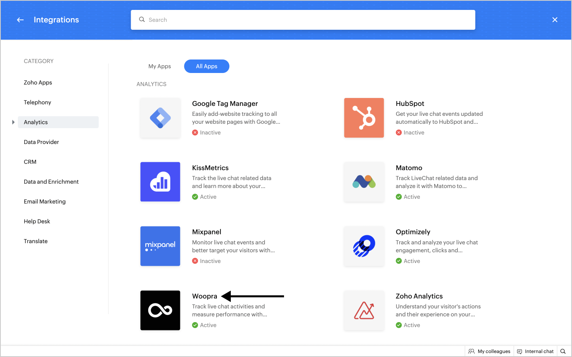
Task: Click the Inactive status label under Mixpanel
Action: [x=210, y=261]
